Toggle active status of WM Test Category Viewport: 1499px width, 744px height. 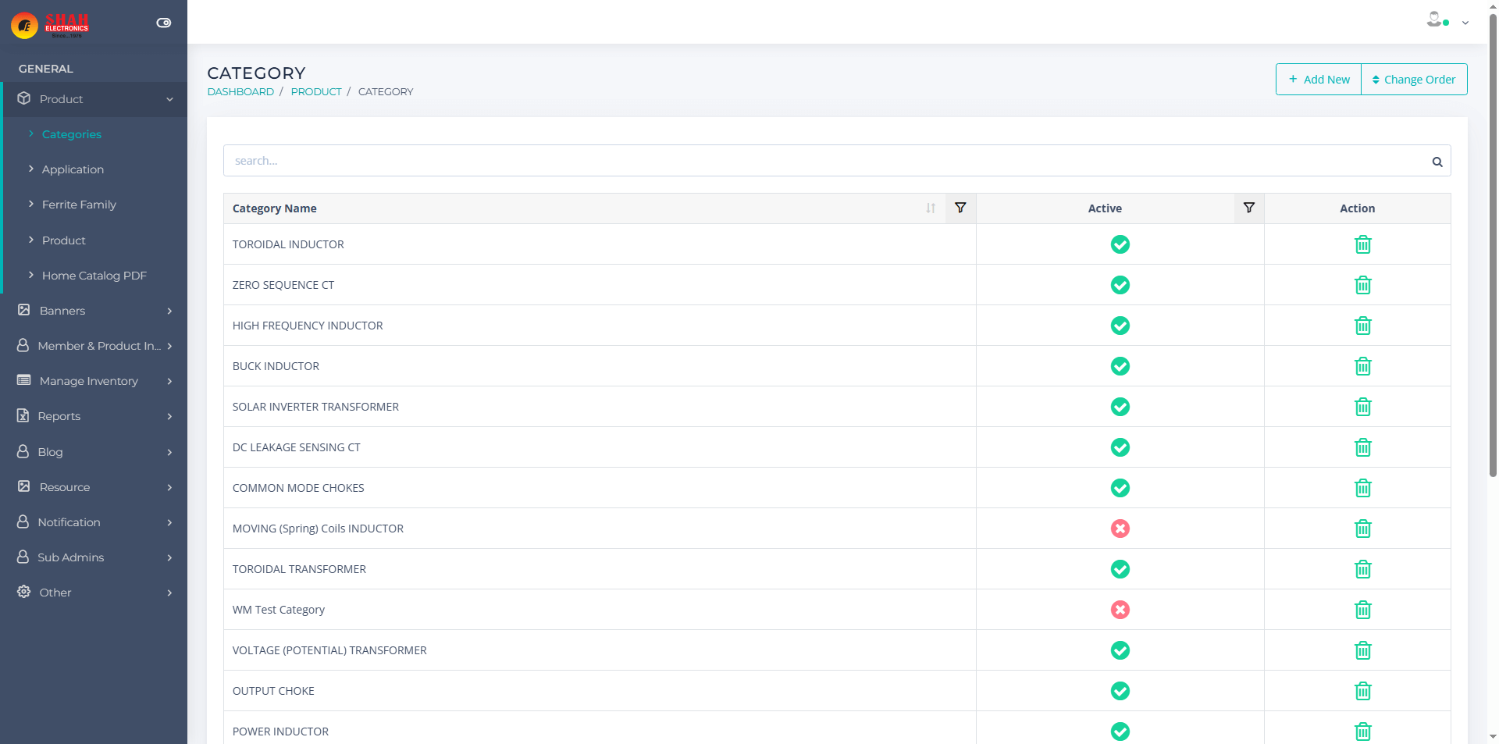(x=1120, y=610)
